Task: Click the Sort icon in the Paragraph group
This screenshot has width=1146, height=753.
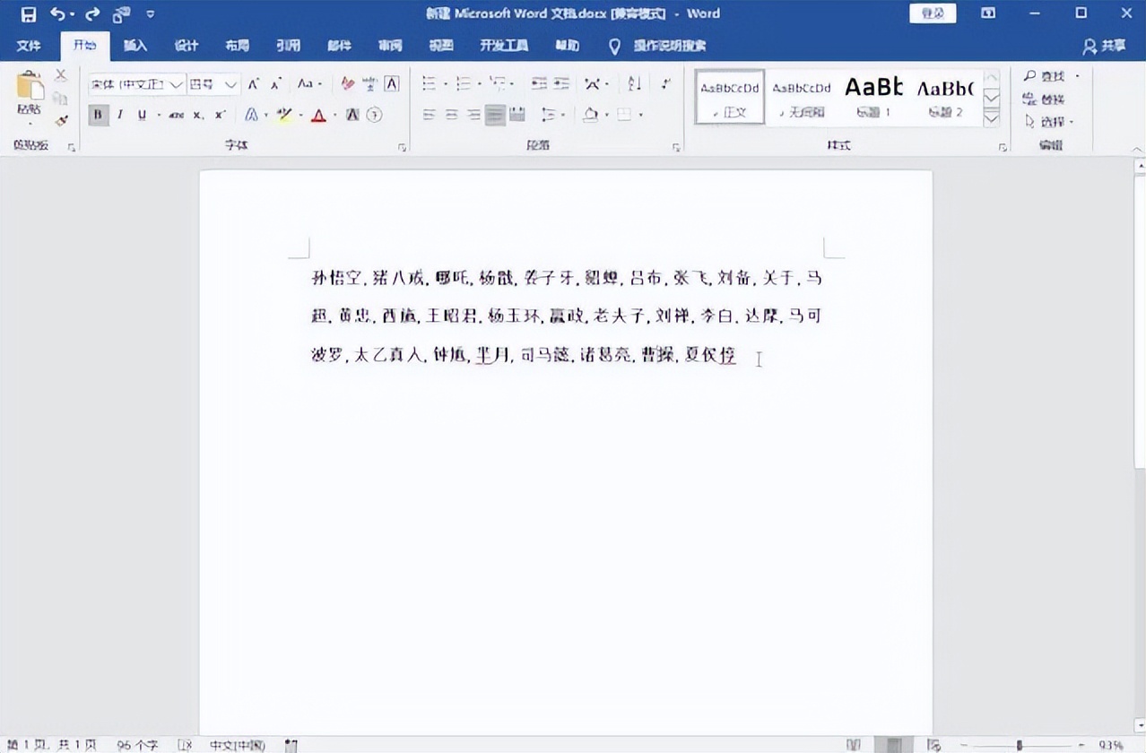Action: (x=633, y=84)
